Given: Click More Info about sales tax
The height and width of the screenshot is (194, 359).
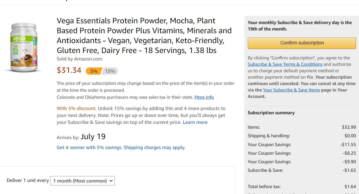Looking at the screenshot, I should click(x=204, y=97).
